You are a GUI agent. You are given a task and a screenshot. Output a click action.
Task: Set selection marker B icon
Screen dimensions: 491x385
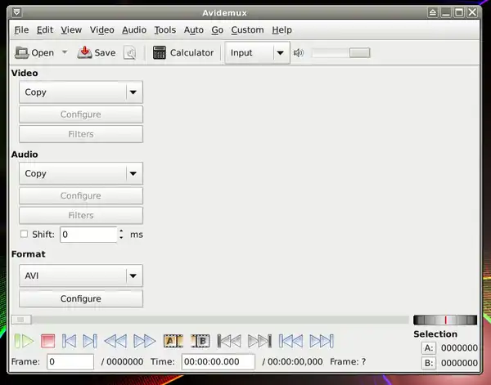coord(200,341)
